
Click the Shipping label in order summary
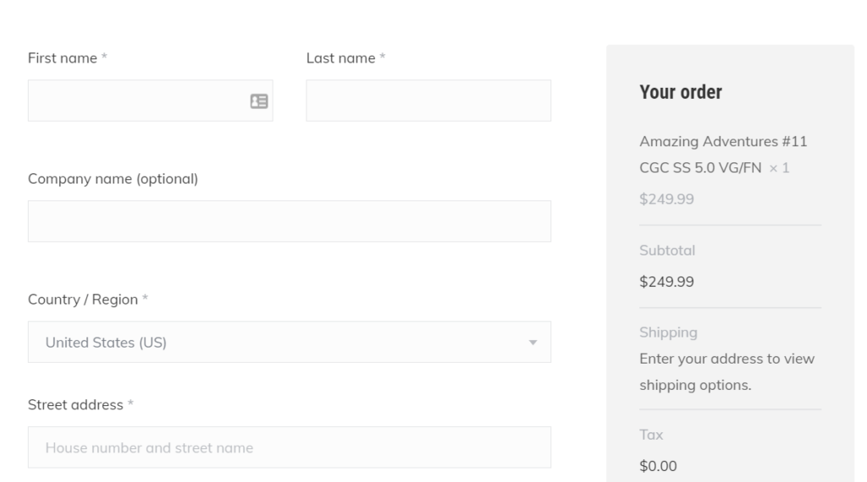tap(668, 332)
